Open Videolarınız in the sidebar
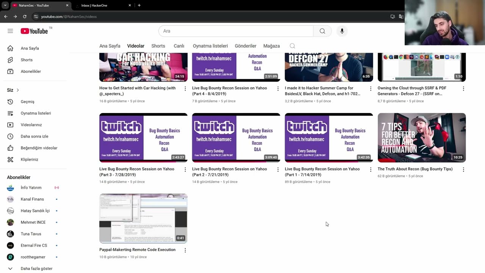The image size is (485, 273). (x=31, y=125)
